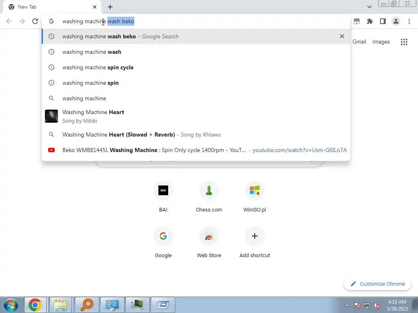Close the New Tab tab
The image size is (418, 313).
(x=95, y=7)
